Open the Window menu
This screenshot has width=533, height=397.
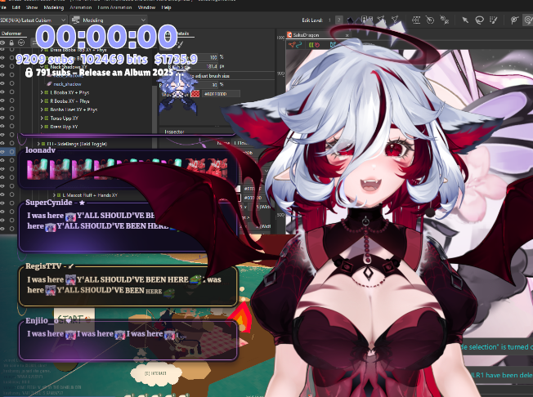(146, 7)
